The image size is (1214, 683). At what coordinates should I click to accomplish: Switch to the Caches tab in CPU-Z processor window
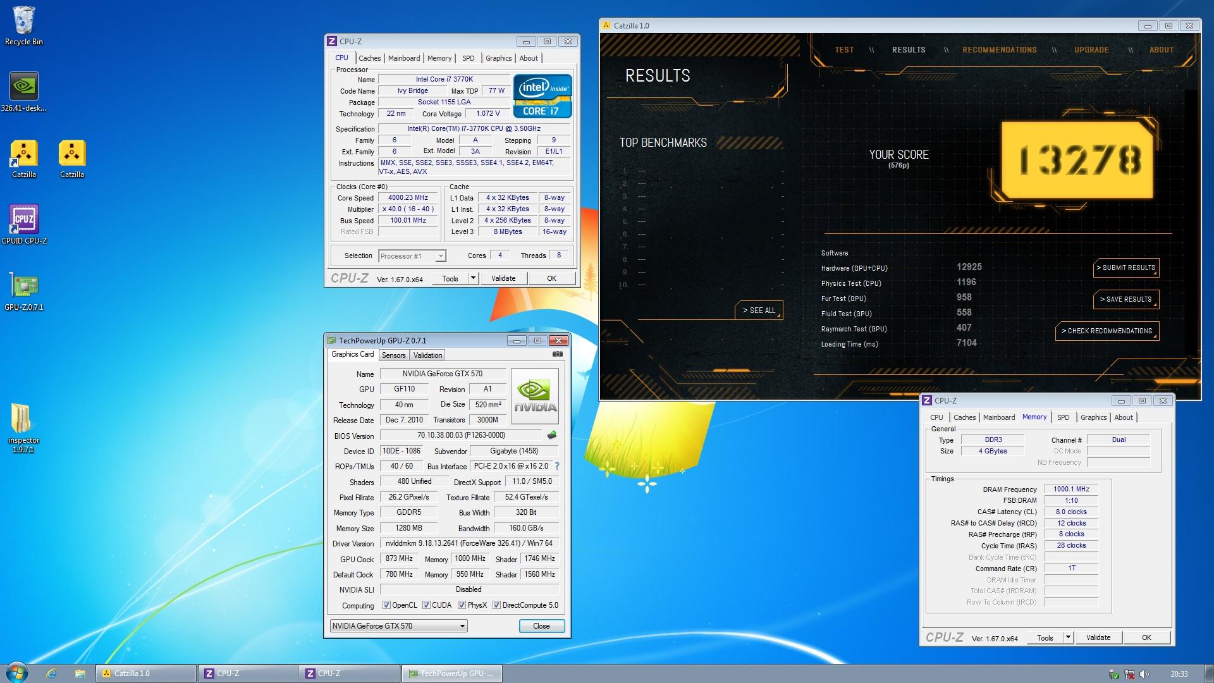pyautogui.click(x=370, y=58)
